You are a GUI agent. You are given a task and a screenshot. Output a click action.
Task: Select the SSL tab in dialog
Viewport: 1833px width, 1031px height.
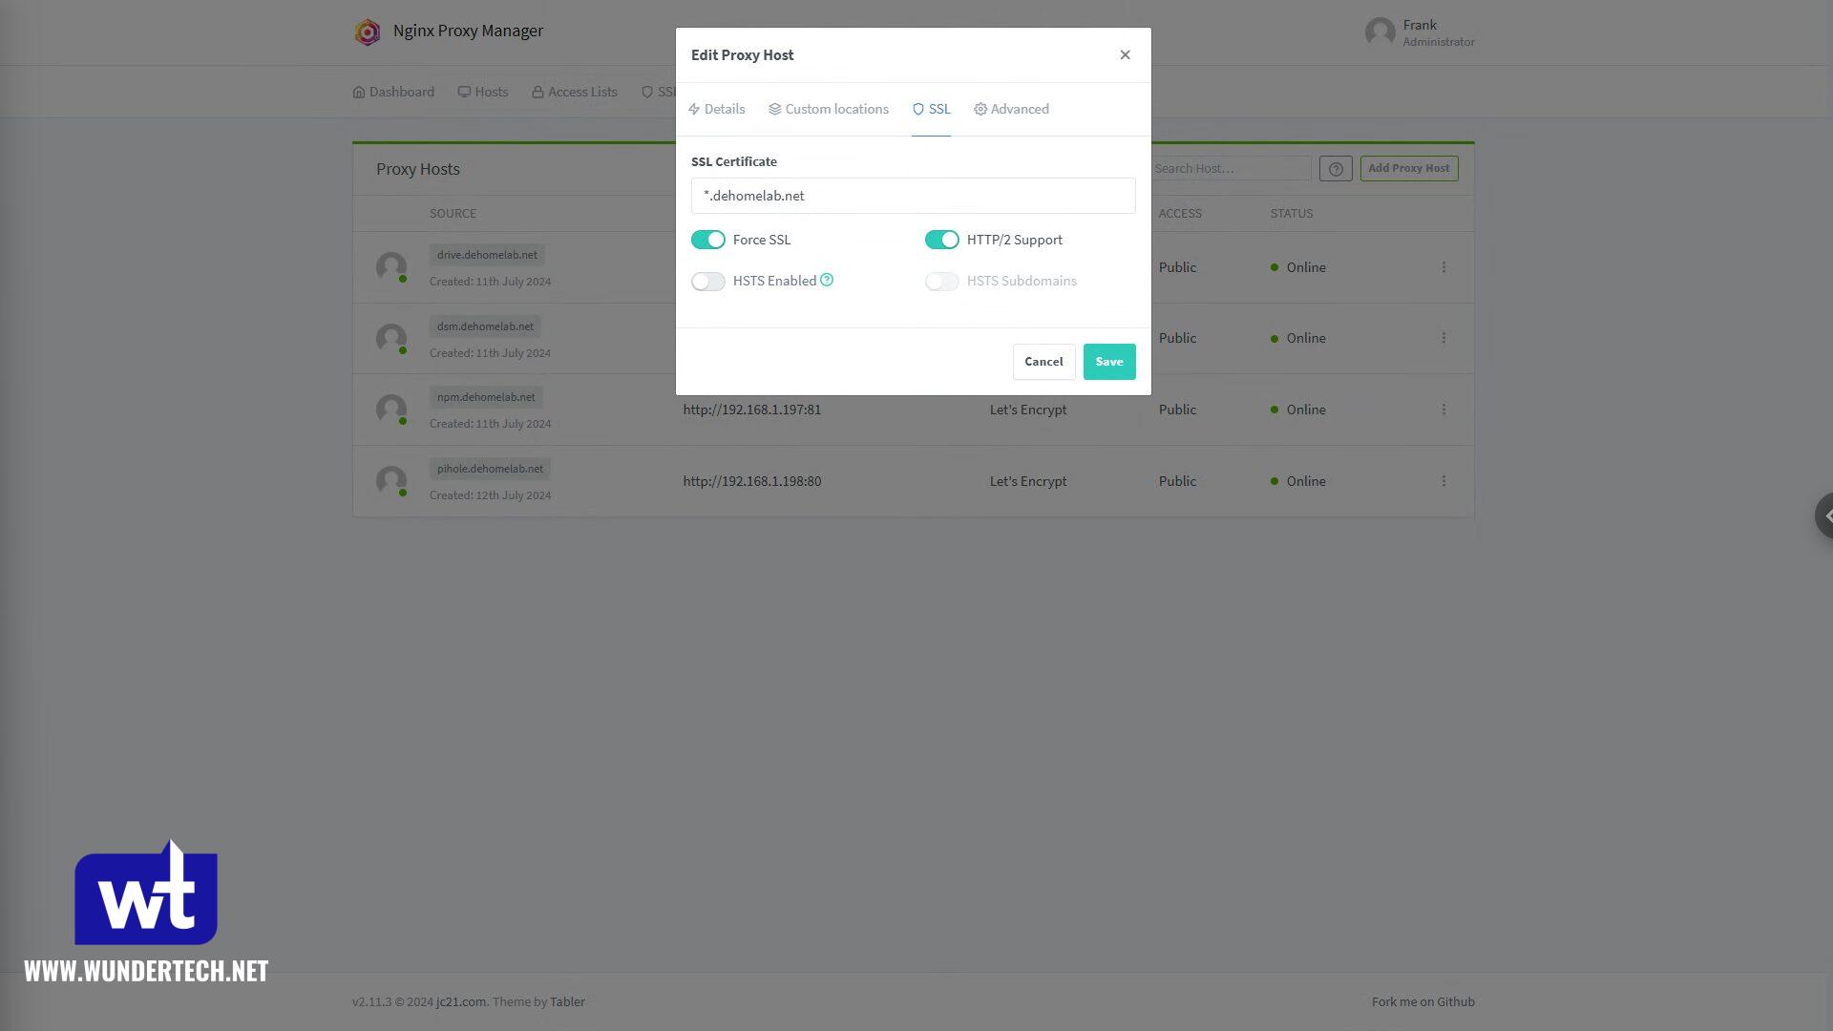tap(931, 109)
